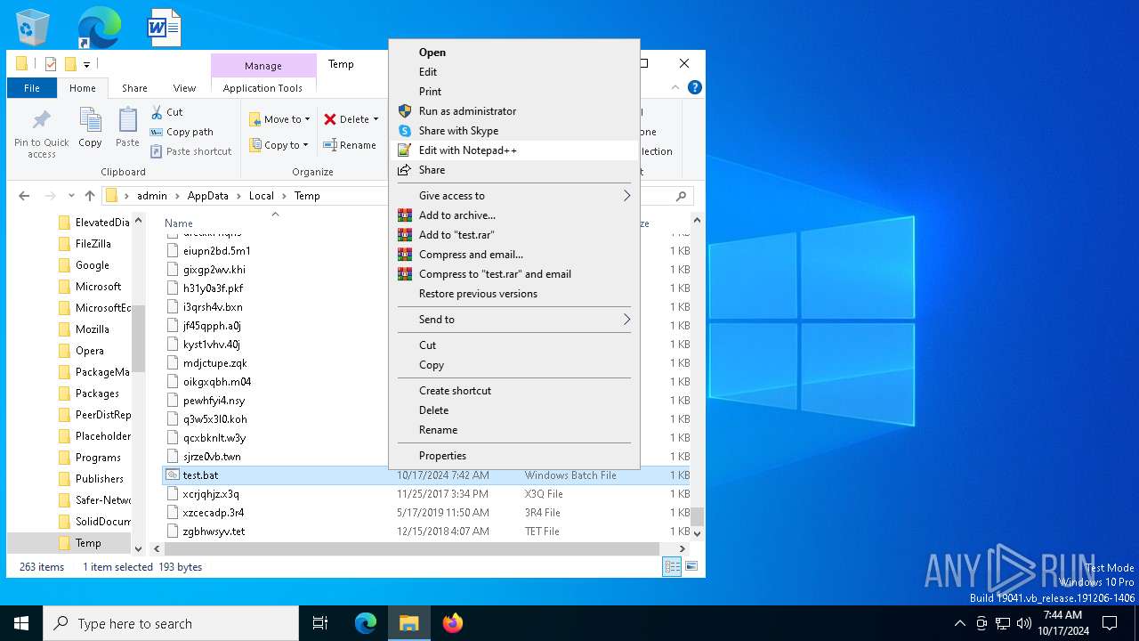1139x641 pixels.
Task: Click the volume icon in system tray
Action: (x=1024, y=623)
